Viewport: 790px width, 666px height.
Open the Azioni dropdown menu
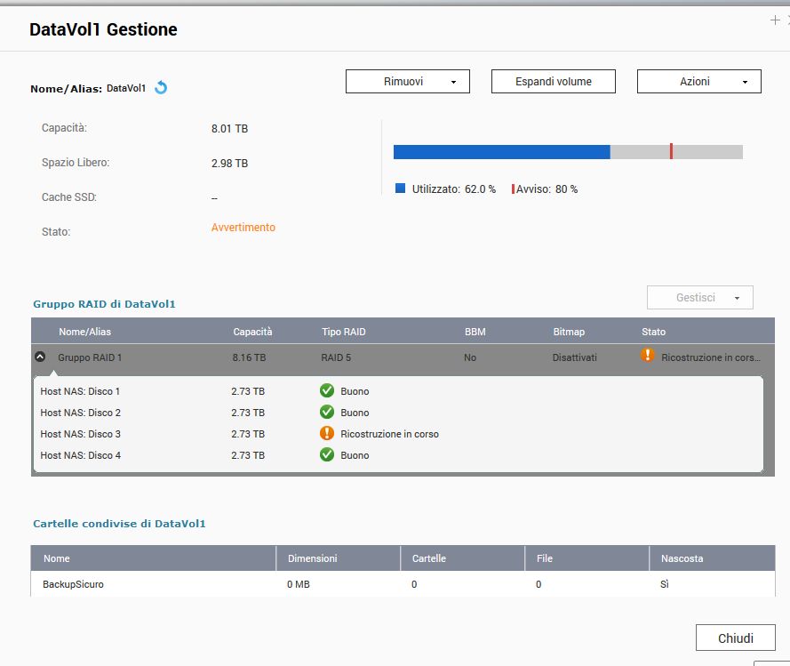[698, 82]
